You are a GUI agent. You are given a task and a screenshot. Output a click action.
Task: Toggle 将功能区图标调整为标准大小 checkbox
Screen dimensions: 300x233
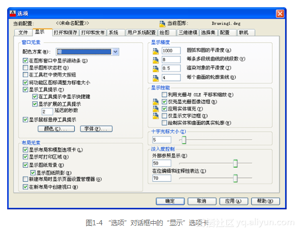25,82
